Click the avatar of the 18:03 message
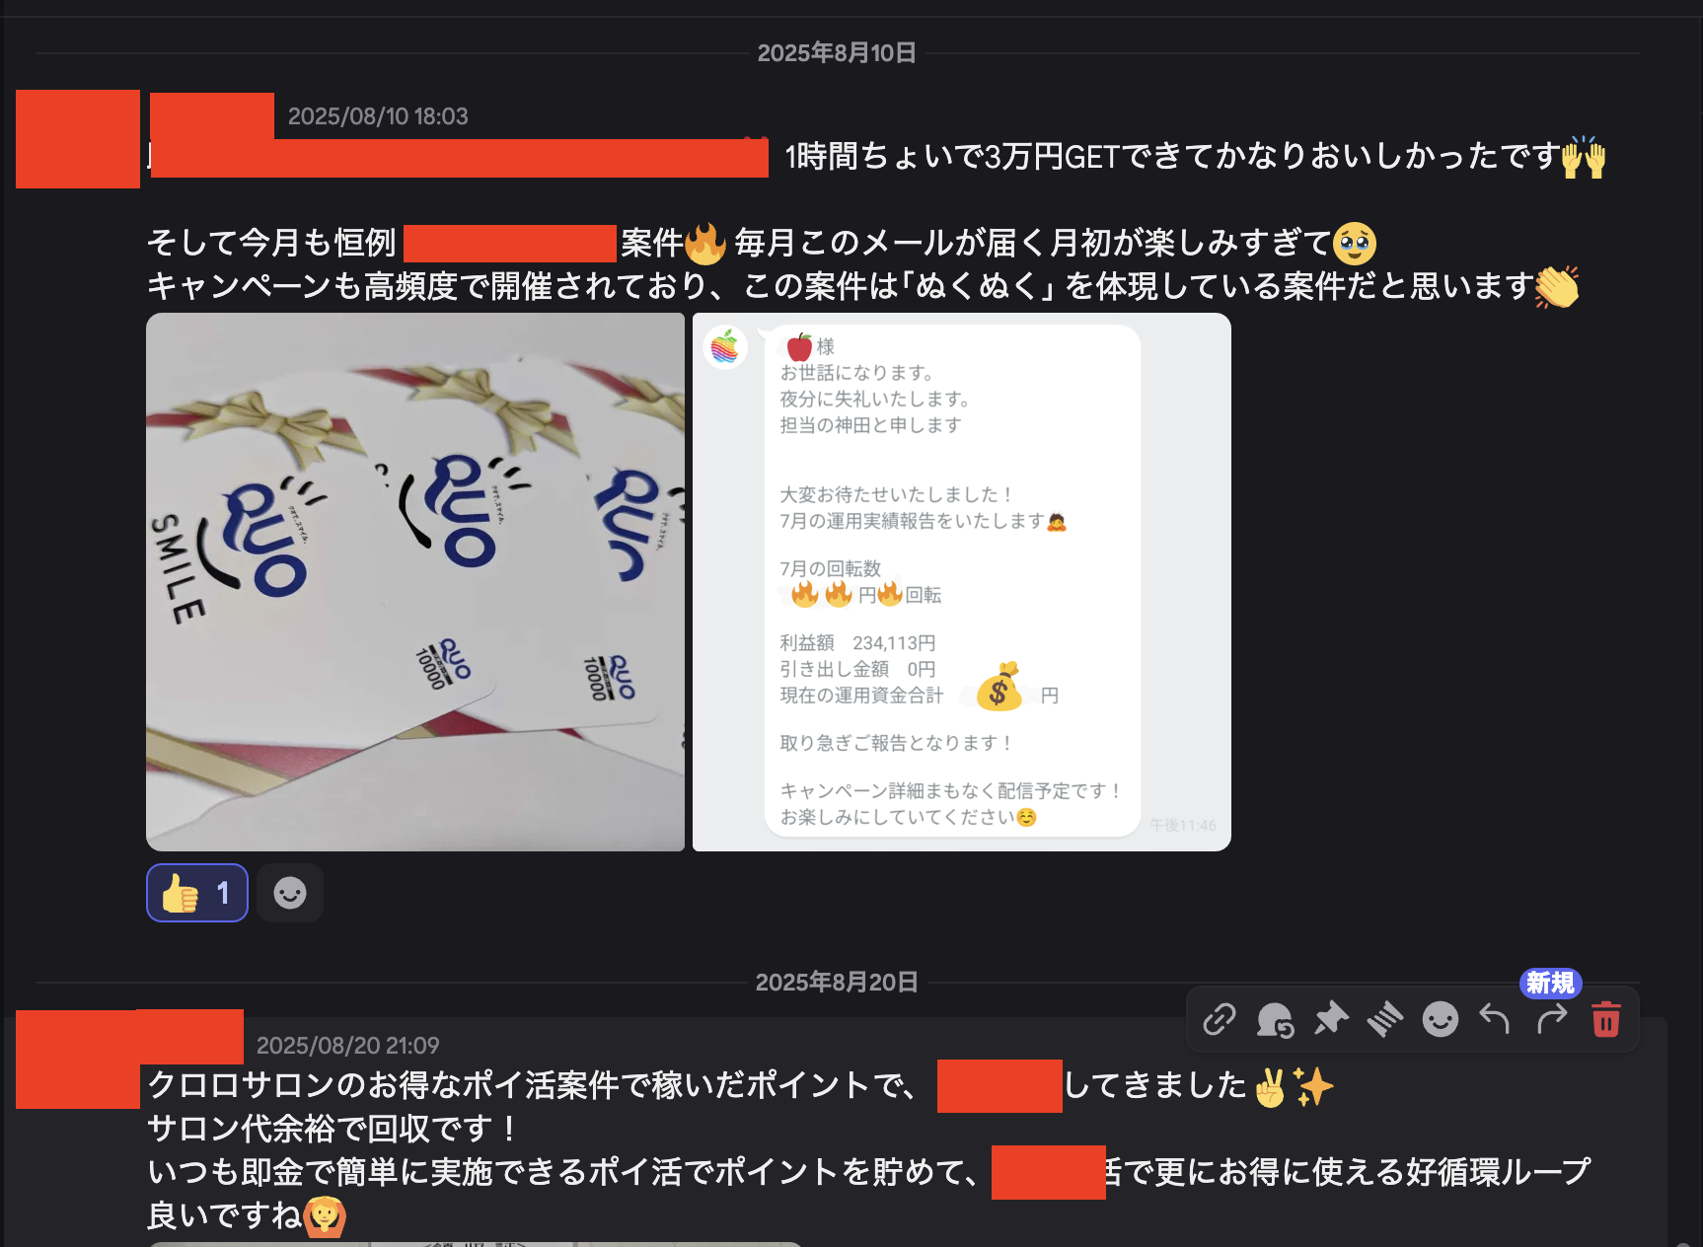 [78, 139]
